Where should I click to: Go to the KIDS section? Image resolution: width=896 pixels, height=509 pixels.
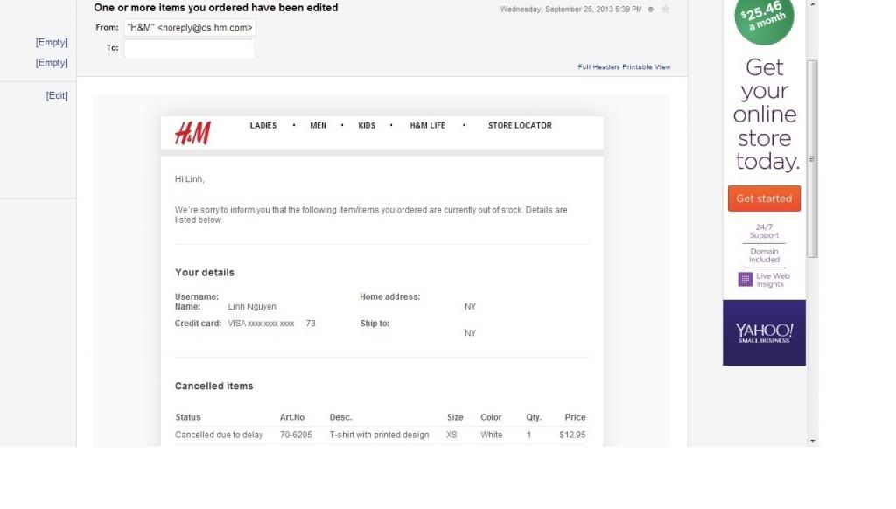click(x=367, y=126)
